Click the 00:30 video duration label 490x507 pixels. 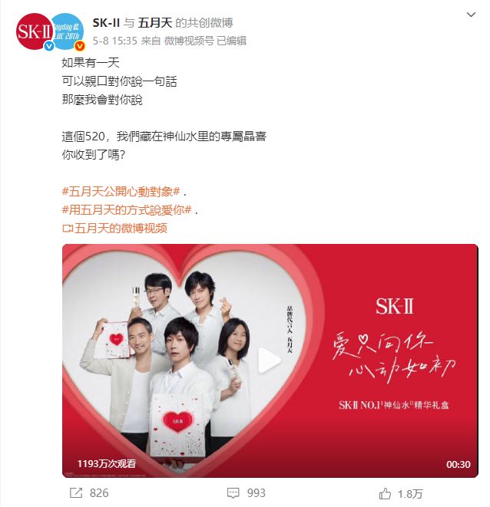[x=458, y=464]
